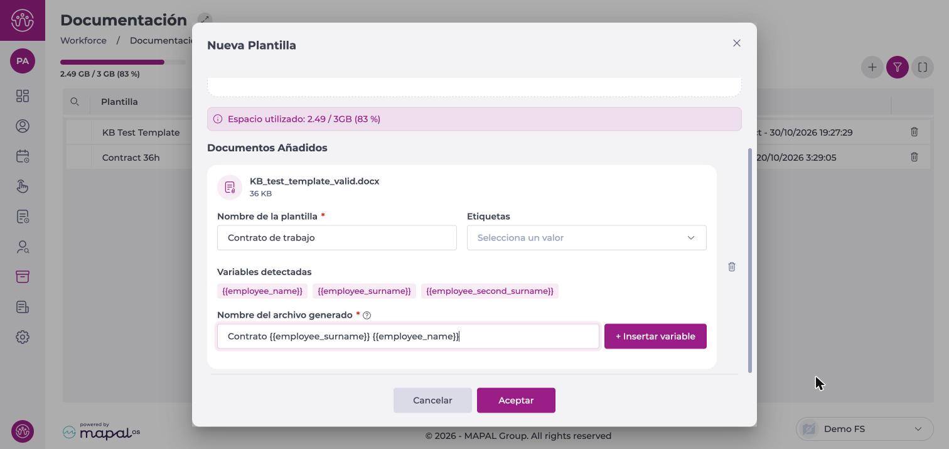This screenshot has height=449, width=949.
Task: Click the column layout brackets icon
Action: pyautogui.click(x=923, y=67)
